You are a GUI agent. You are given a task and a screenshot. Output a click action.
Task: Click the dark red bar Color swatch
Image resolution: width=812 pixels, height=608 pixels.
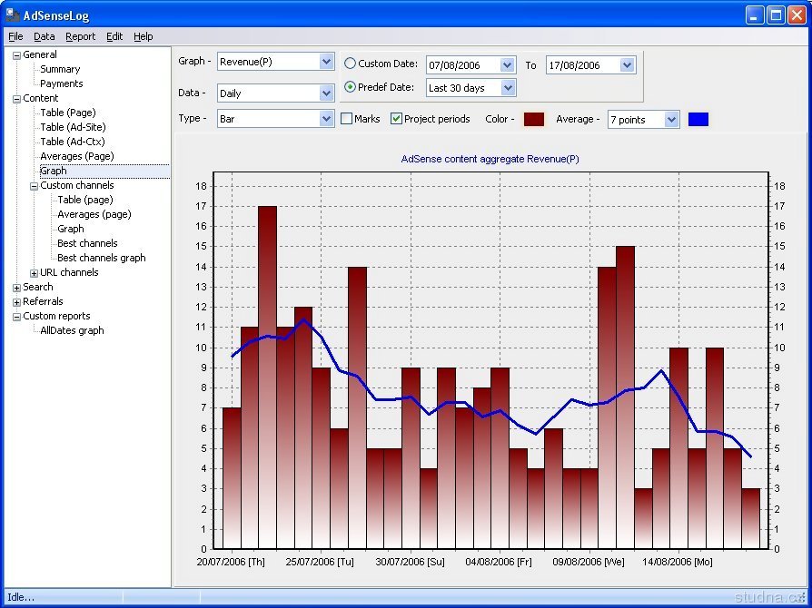[x=534, y=119]
